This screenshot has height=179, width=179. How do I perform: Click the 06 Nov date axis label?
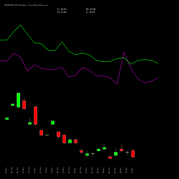pyautogui.click(x=18, y=170)
